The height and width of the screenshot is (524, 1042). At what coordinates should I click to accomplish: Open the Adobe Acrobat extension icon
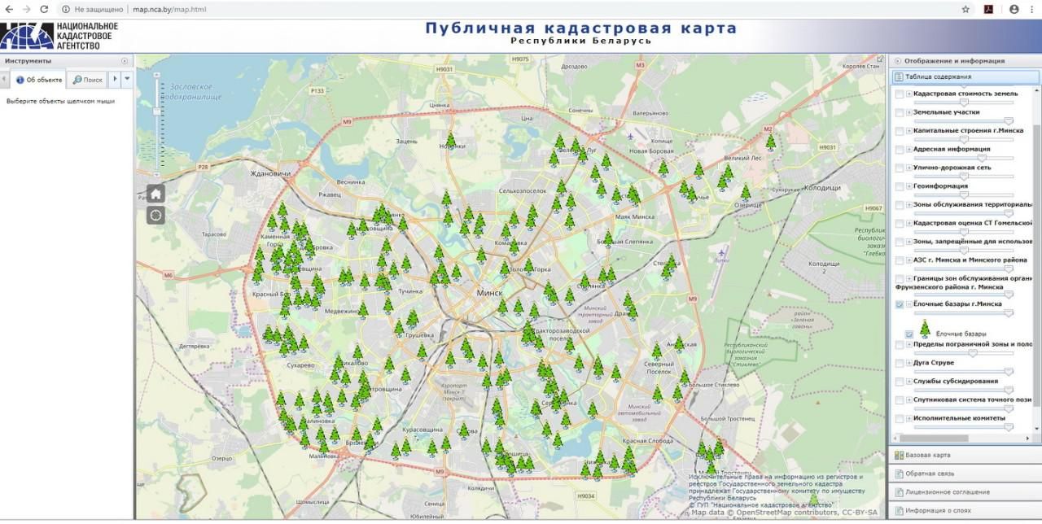coord(987,9)
